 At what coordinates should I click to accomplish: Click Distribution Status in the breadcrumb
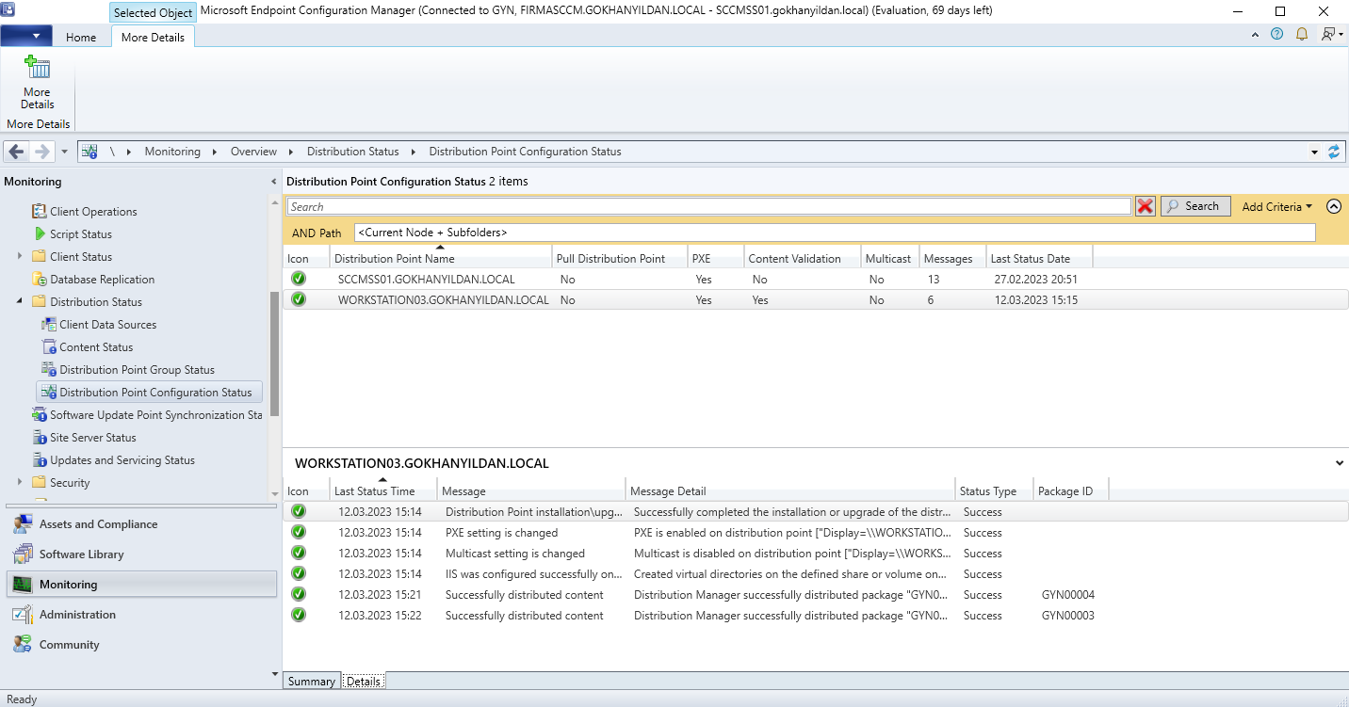point(353,152)
